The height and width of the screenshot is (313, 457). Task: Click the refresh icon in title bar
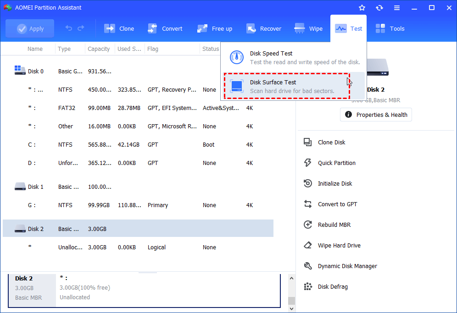click(x=379, y=8)
